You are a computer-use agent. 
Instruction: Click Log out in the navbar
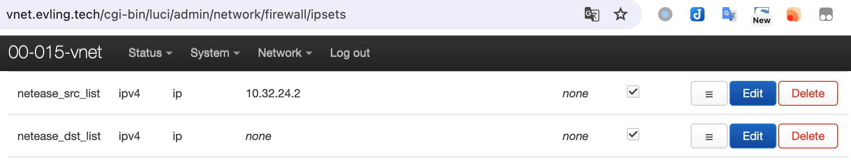point(350,53)
